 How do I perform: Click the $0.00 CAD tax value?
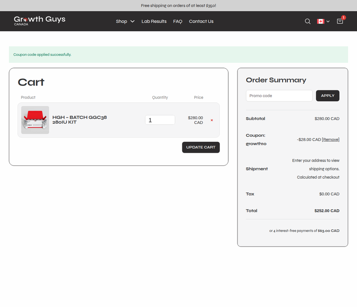(329, 194)
